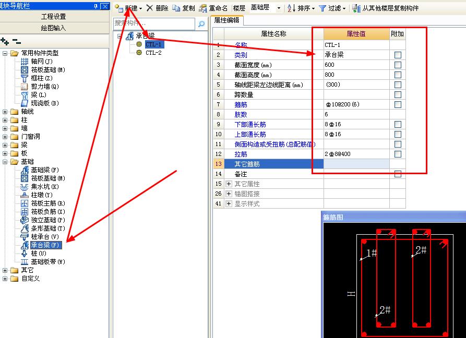This screenshot has height=338, width=466.
Task: Open the 工程设置 panel
Action: (x=54, y=17)
